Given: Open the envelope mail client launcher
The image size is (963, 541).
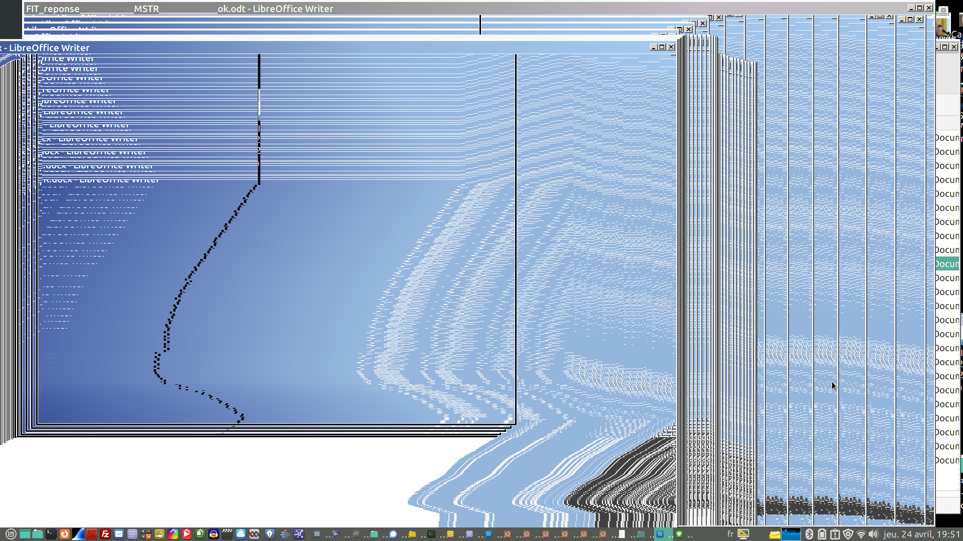Looking at the screenshot, I should click(119, 534).
